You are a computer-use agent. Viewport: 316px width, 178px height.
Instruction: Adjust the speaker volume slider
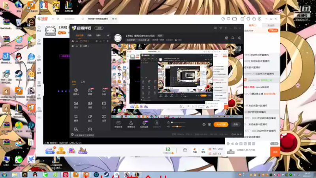tap(178, 127)
